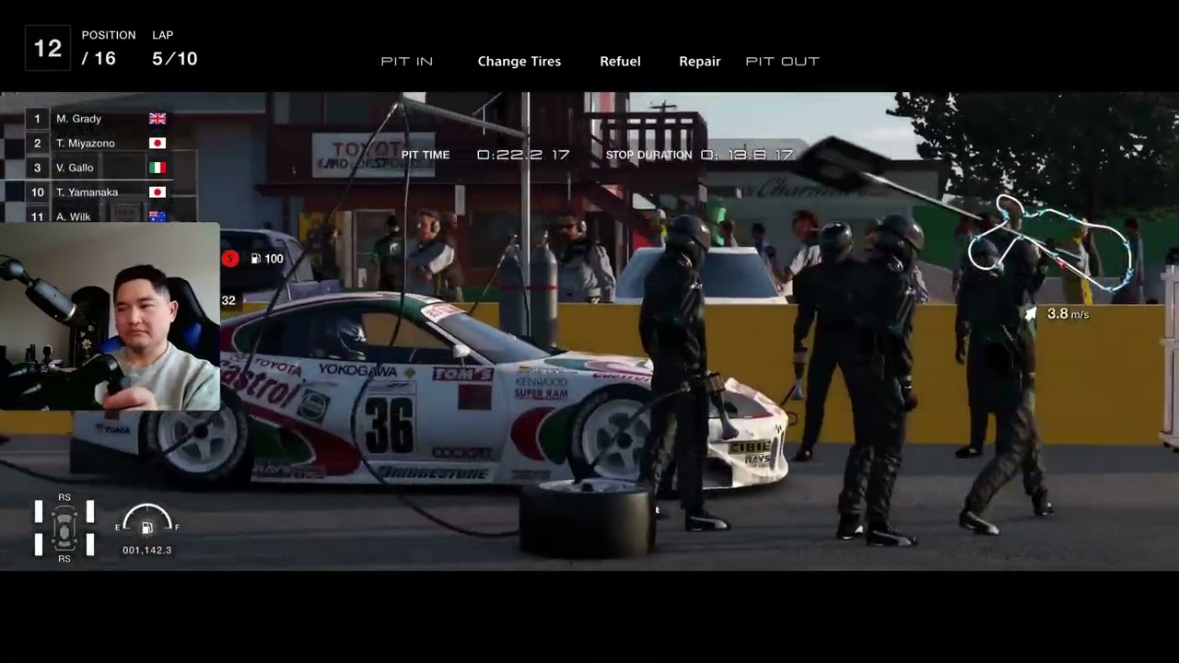Image resolution: width=1179 pixels, height=663 pixels.
Task: Select the Change Tires pit step
Action: [519, 61]
